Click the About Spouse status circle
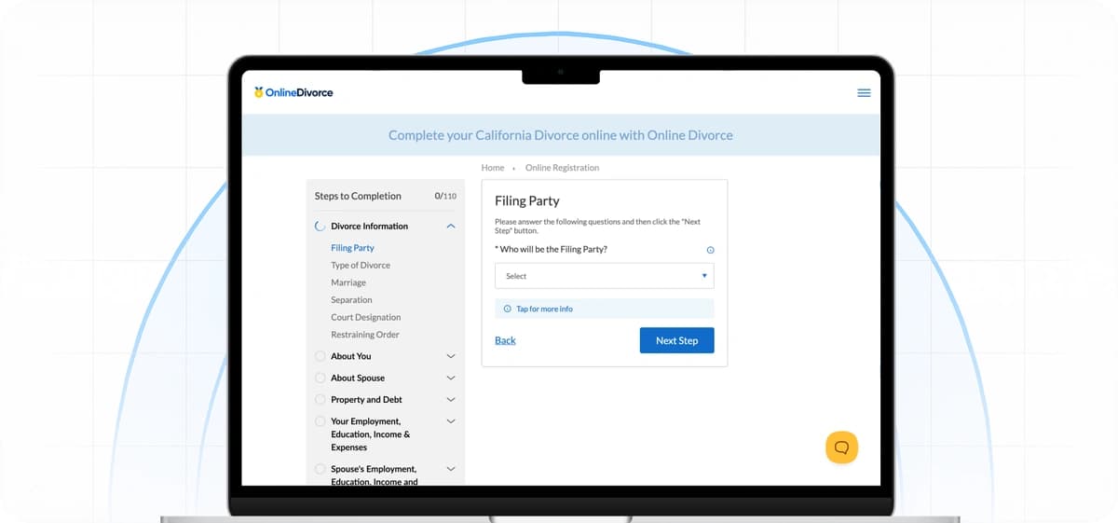 320,378
